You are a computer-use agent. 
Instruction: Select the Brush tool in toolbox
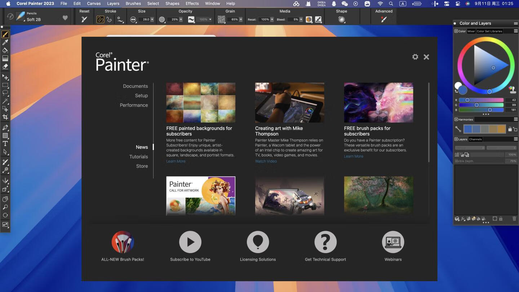pyautogui.click(x=5, y=34)
